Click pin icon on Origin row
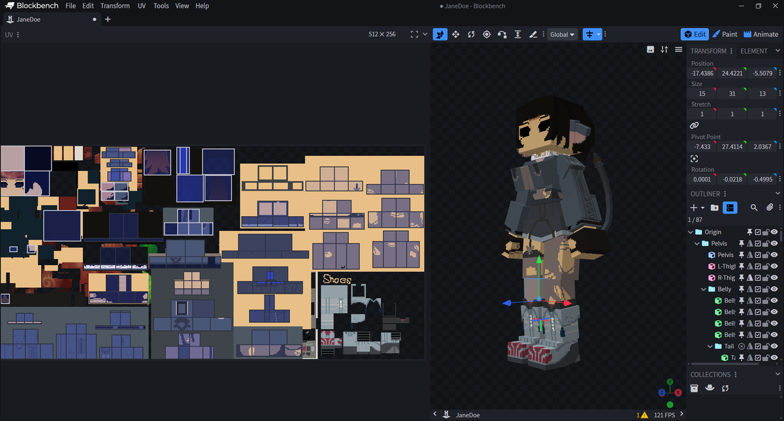 point(751,232)
